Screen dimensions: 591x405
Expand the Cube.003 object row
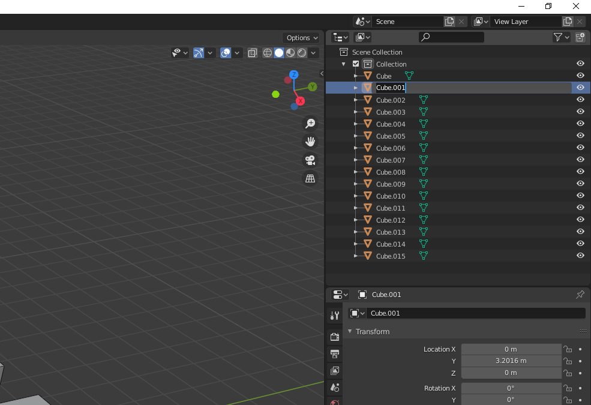coord(355,112)
